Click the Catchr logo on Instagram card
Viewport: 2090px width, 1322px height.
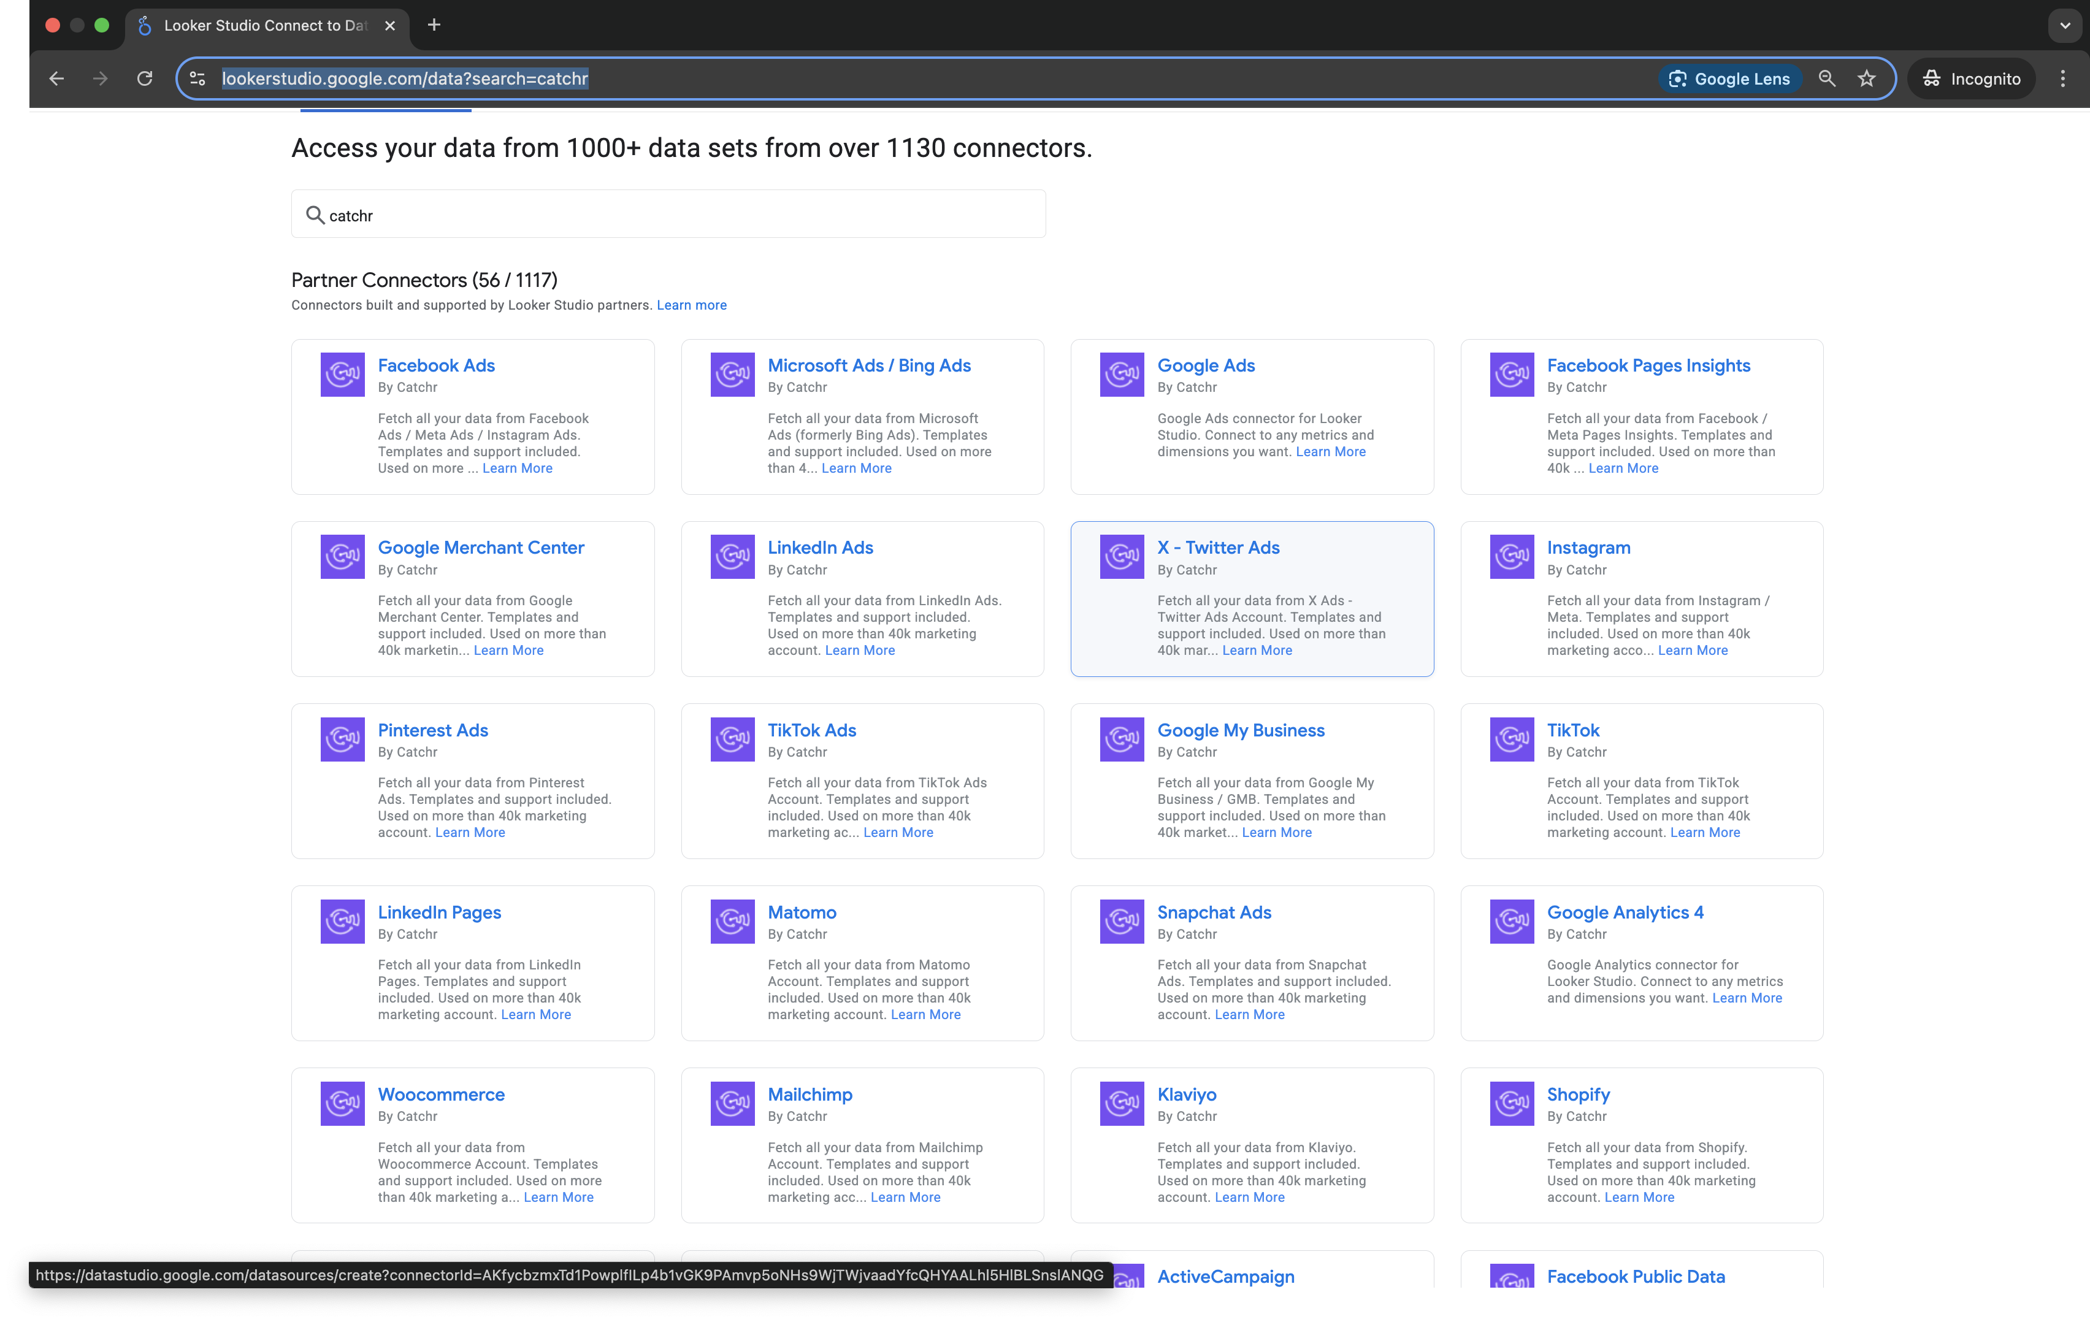point(1511,556)
